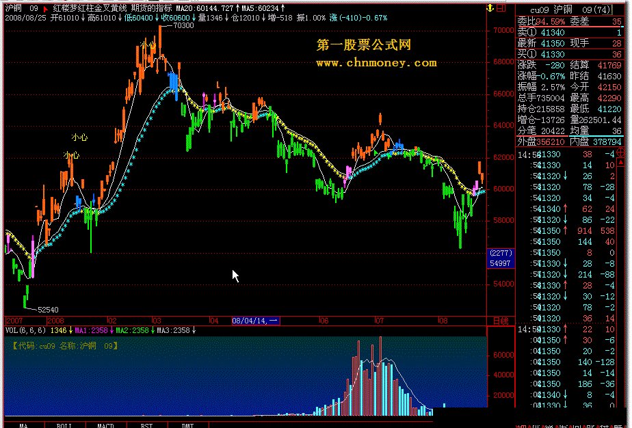Screen dimensions: 632x428
Task: Click the 结算 41769 settlement value
Action: pyautogui.click(x=596, y=65)
